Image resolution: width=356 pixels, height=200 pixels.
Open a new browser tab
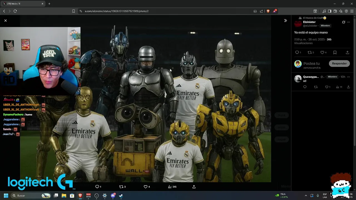[x=49, y=4]
